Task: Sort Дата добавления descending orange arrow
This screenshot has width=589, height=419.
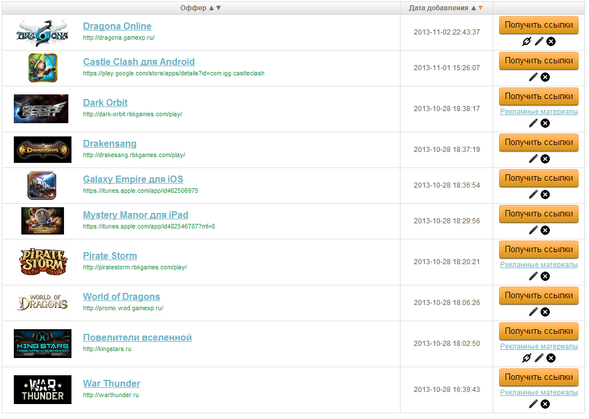Action: click(x=481, y=8)
